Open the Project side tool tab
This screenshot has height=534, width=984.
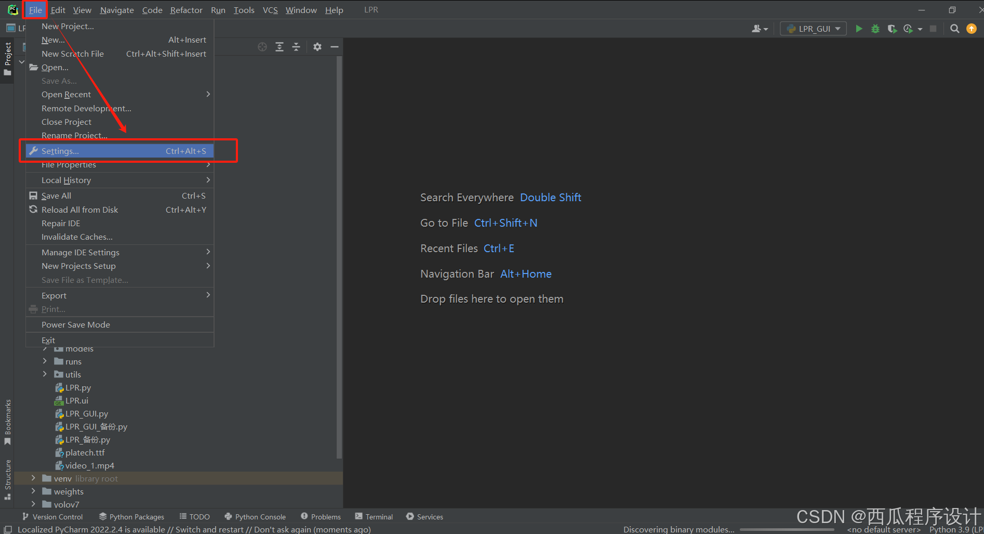coord(7,58)
